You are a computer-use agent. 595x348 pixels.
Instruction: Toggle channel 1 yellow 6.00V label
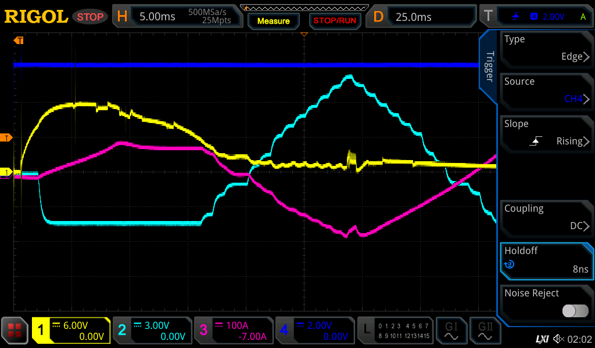click(71, 331)
